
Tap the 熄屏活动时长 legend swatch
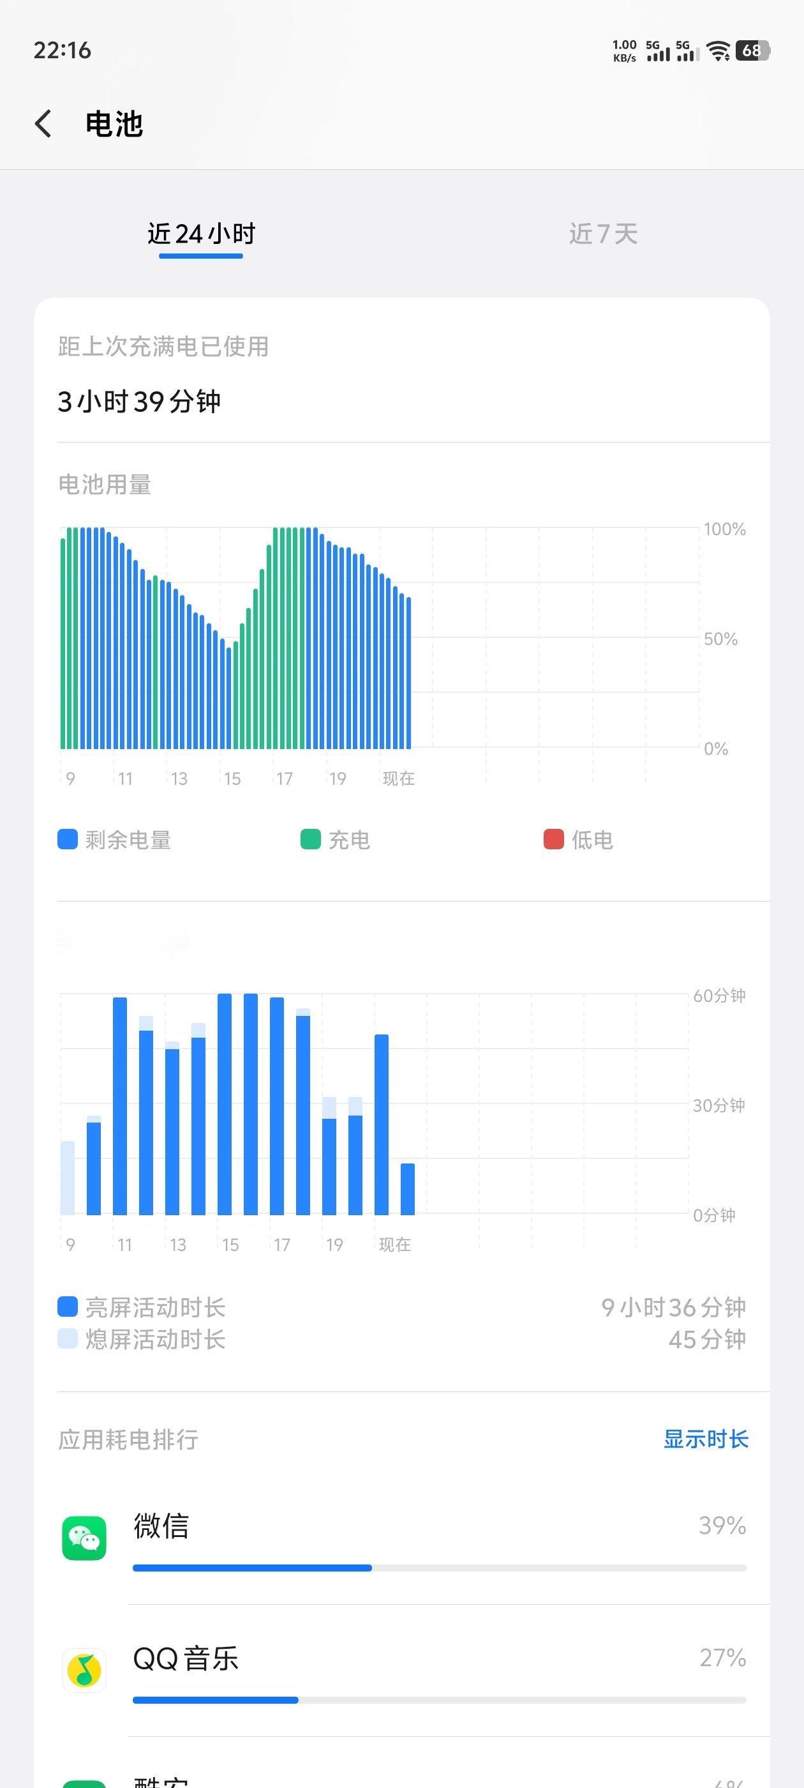67,1338
